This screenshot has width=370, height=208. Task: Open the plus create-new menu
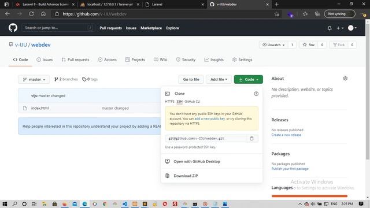point(340,28)
